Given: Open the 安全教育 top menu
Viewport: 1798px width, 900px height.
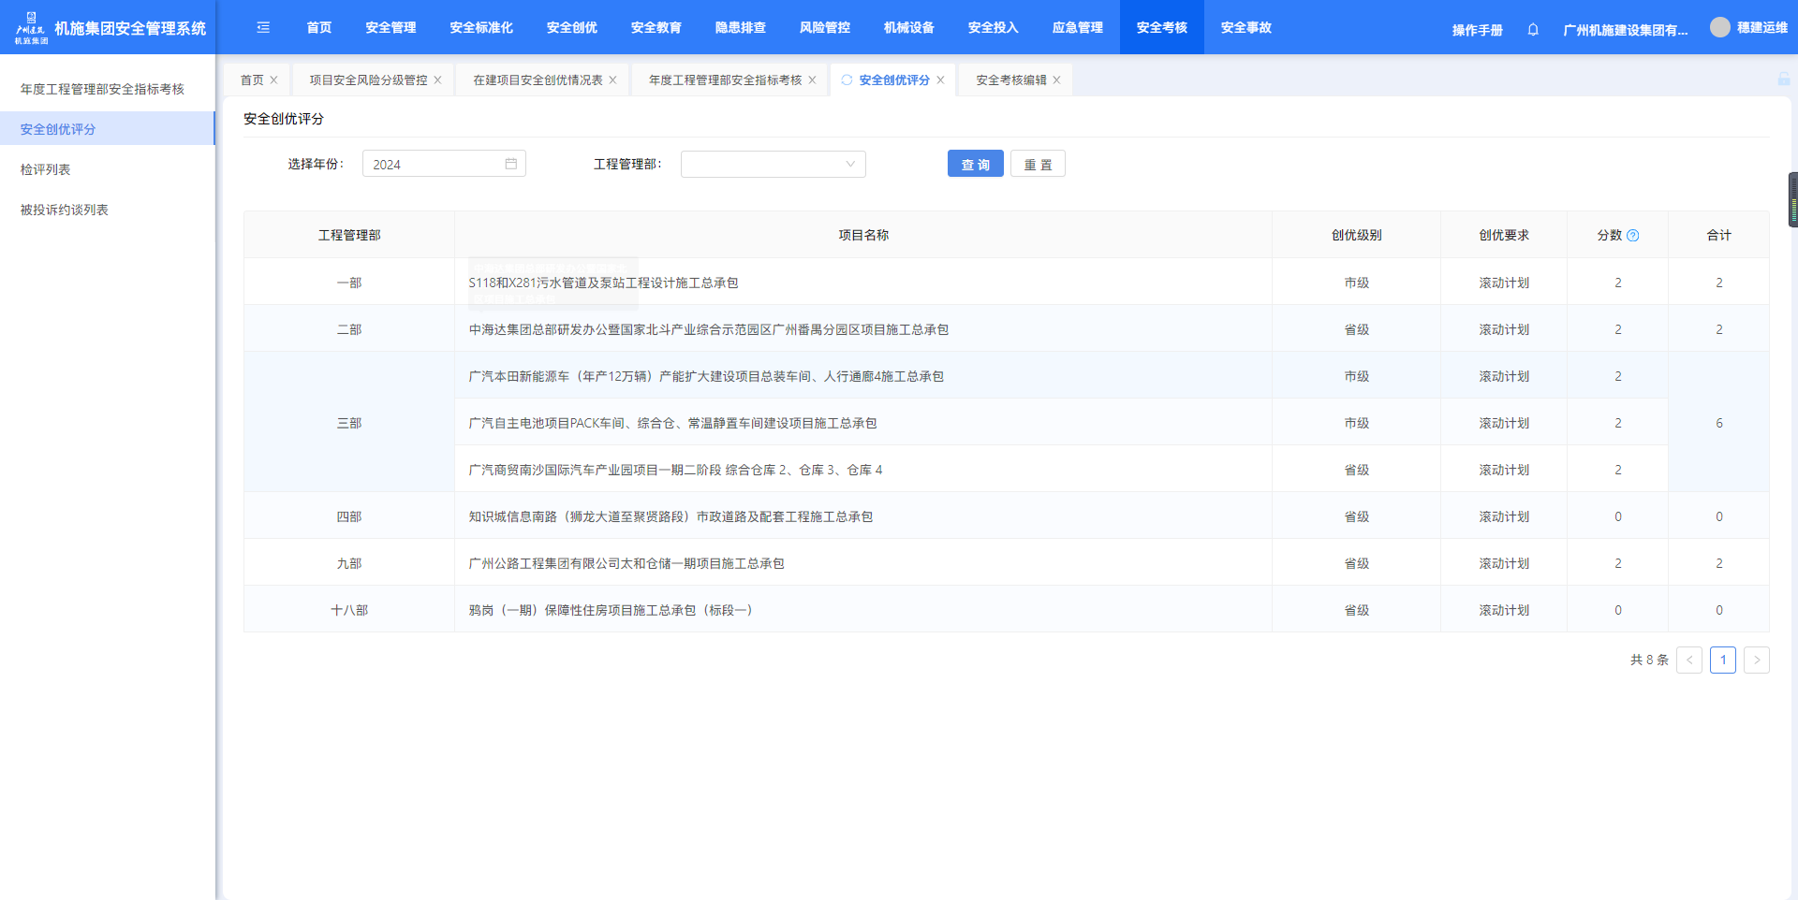Looking at the screenshot, I should tap(656, 28).
